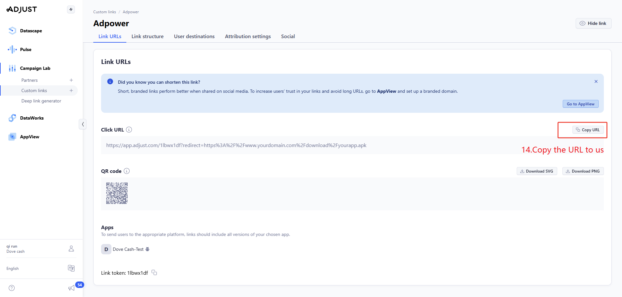Click Android icon beside Dove Cash-Test

(147, 249)
